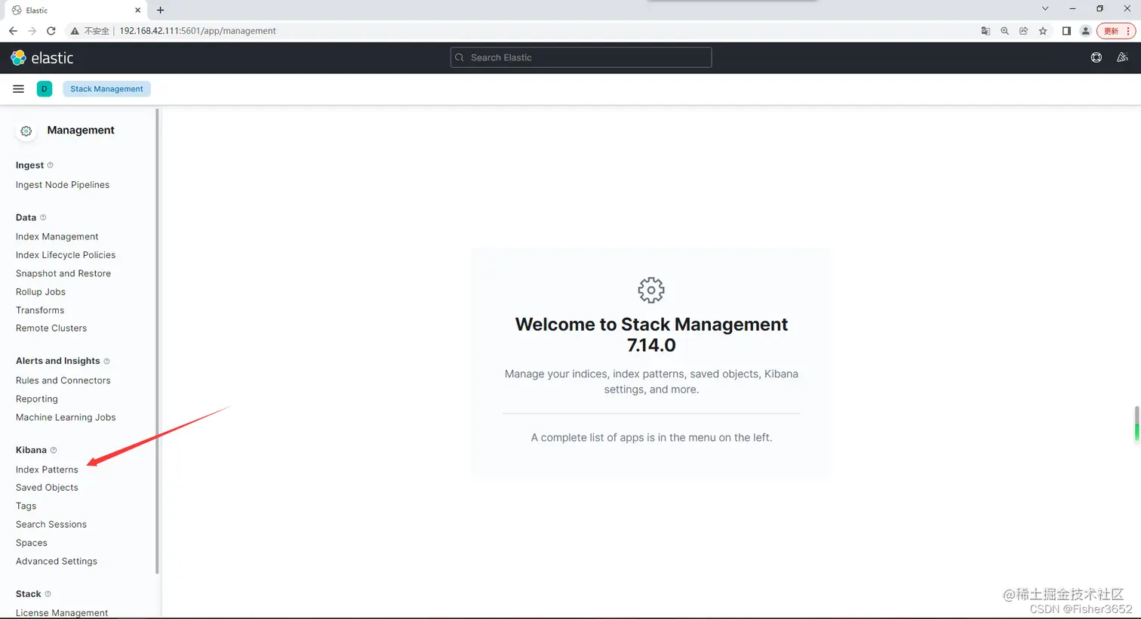Screen dimensions: 1141x619
Task: Open Index Patterns
Action: (47, 470)
